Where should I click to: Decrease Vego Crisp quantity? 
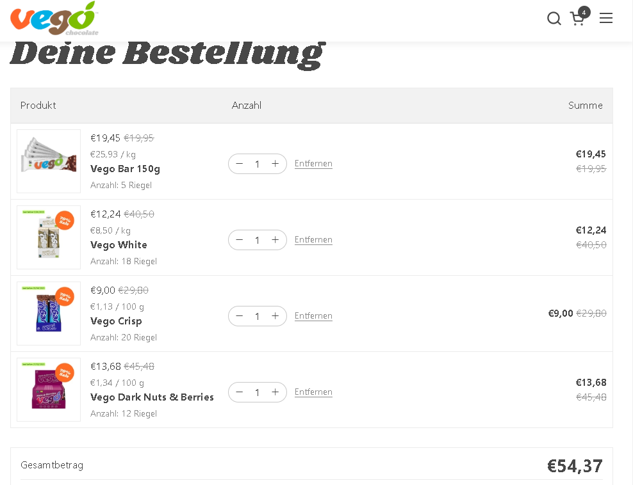pos(240,316)
